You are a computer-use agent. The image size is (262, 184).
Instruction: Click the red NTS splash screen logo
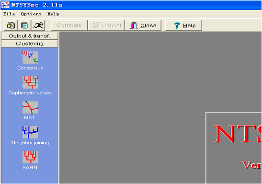pos(238,134)
